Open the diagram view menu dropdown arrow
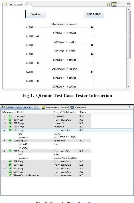The height and width of the screenshot is (203, 134). pos(119,4)
